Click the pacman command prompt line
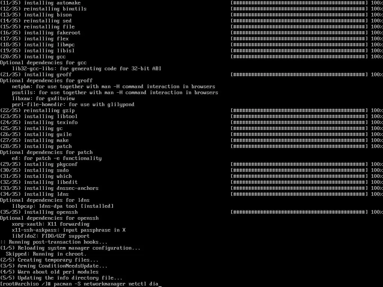 pyautogui.click(x=81, y=284)
